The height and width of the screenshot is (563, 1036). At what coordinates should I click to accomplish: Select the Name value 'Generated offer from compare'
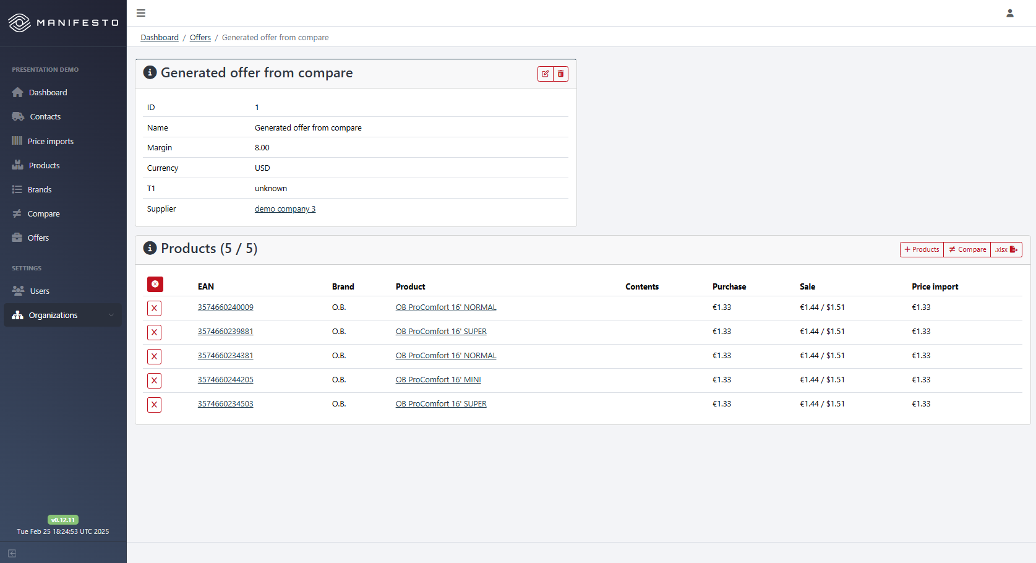click(308, 128)
